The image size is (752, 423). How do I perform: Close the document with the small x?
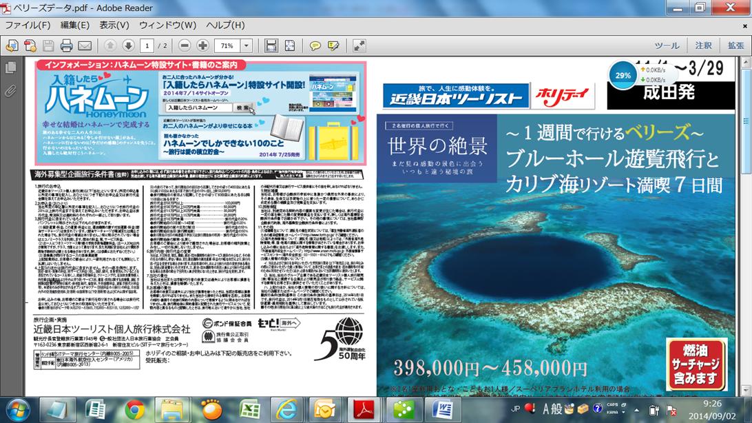tap(745, 26)
